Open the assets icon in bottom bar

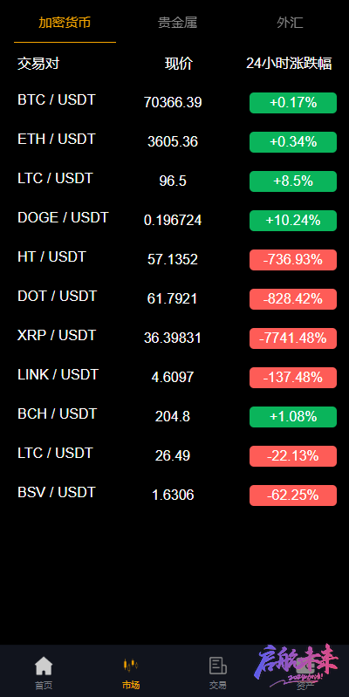[x=305, y=666]
